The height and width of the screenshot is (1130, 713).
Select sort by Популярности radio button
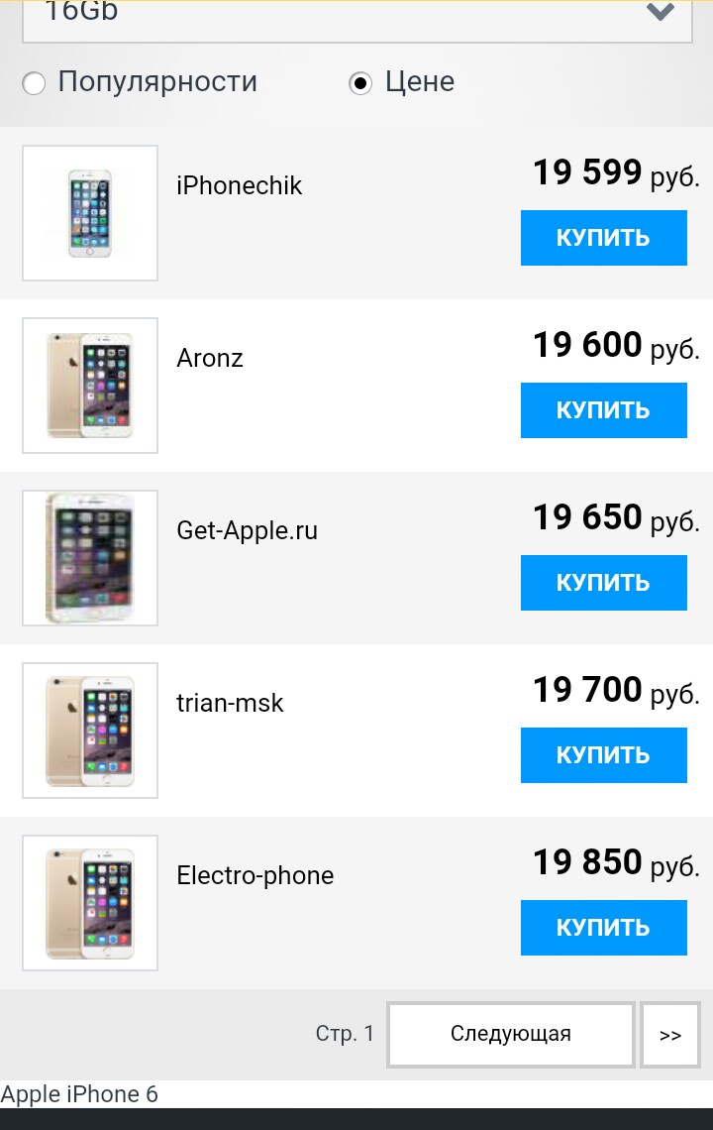tap(34, 83)
